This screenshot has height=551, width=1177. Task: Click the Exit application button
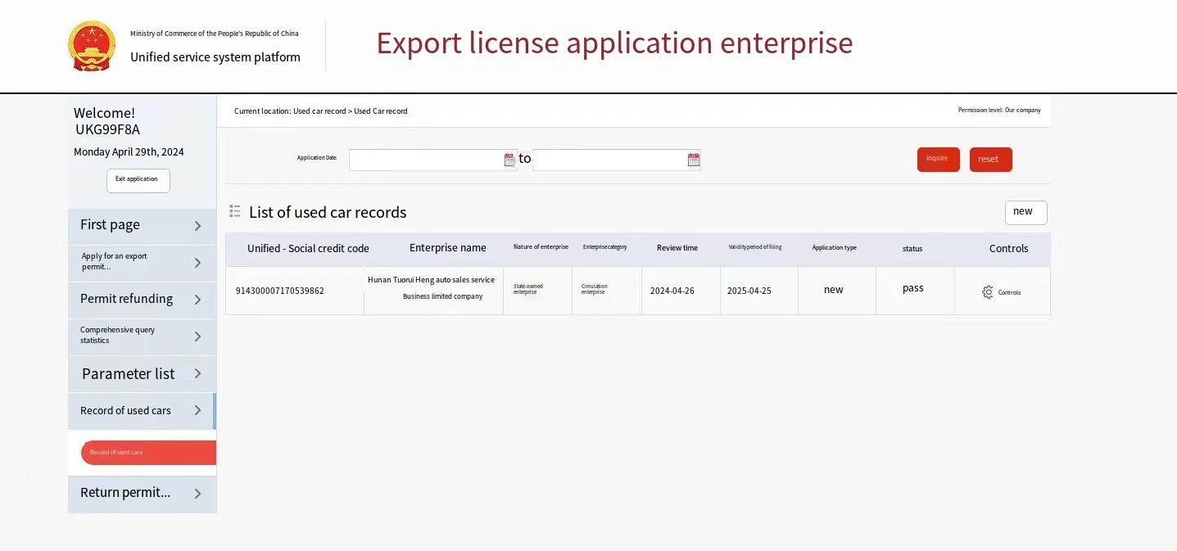[138, 180]
